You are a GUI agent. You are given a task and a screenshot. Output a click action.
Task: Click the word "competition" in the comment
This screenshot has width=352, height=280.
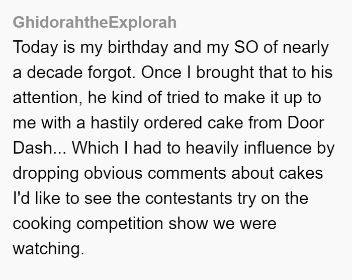[120, 224]
